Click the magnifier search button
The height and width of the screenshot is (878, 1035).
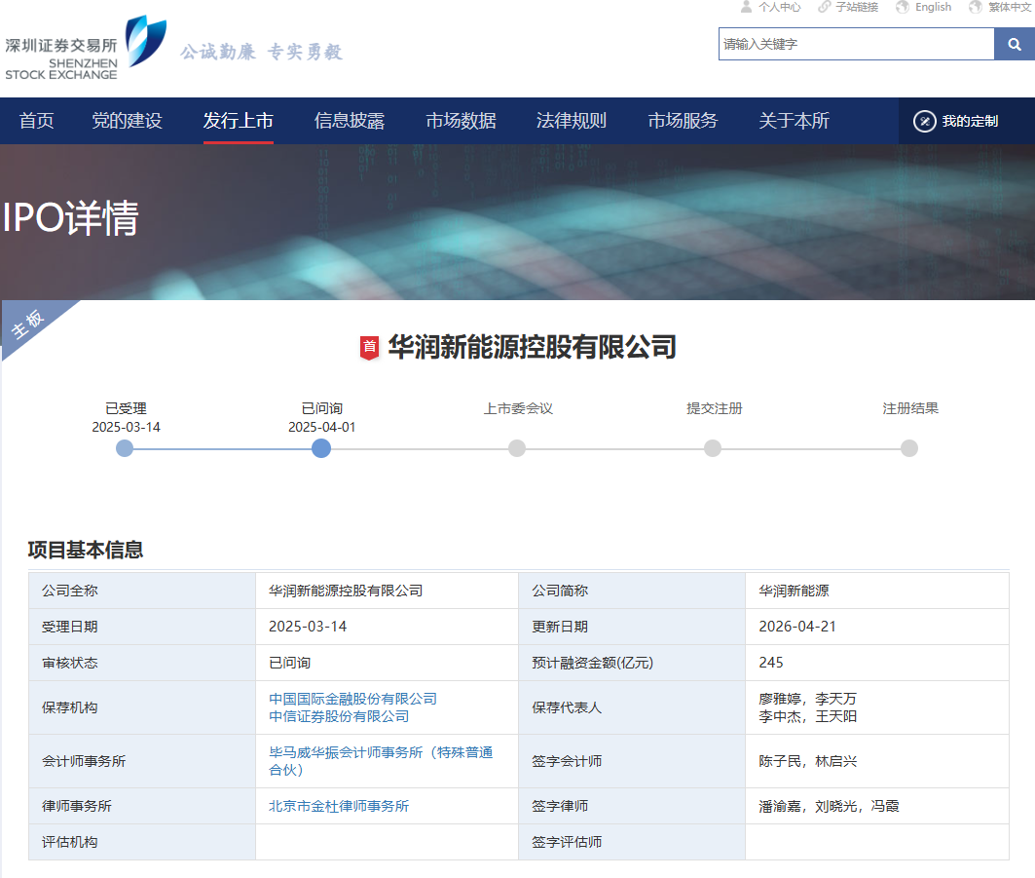pos(1014,44)
